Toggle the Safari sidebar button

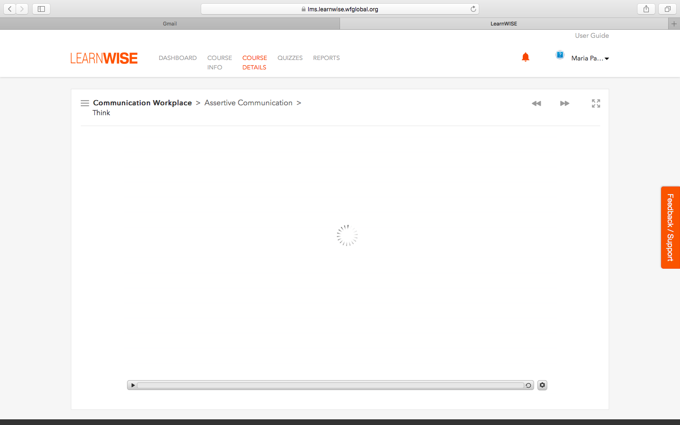click(x=41, y=9)
